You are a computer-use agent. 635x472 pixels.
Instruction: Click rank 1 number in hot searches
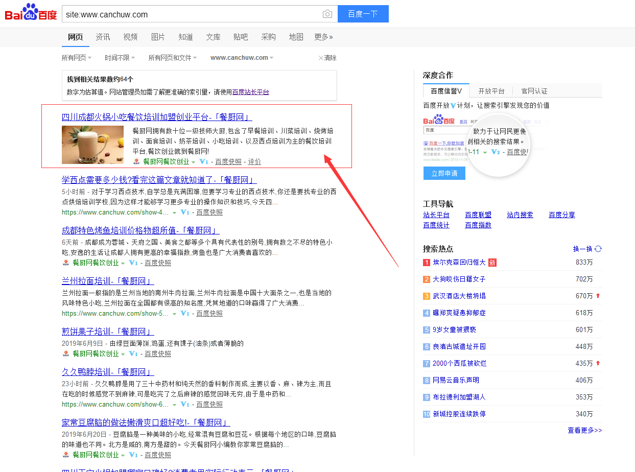(427, 263)
